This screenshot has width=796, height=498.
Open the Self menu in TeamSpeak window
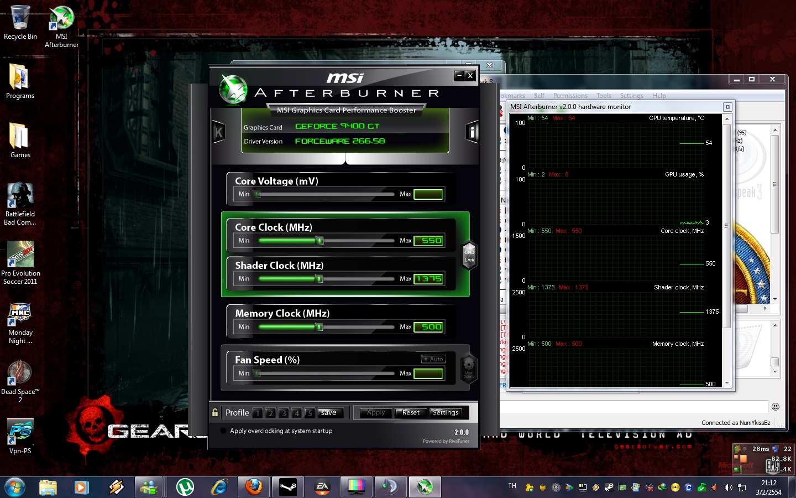(x=539, y=96)
